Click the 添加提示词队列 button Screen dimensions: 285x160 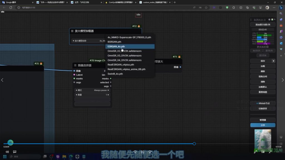coord(262,24)
